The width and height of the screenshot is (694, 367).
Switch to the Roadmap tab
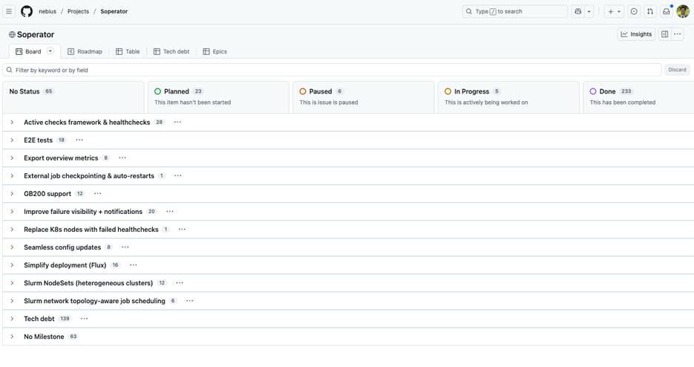(x=85, y=51)
